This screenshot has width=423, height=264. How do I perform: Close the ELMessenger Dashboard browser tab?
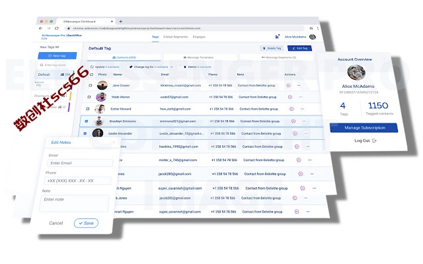[x=112, y=21]
